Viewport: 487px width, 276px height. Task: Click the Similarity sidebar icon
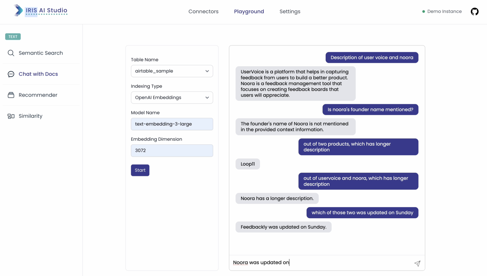coord(11,116)
